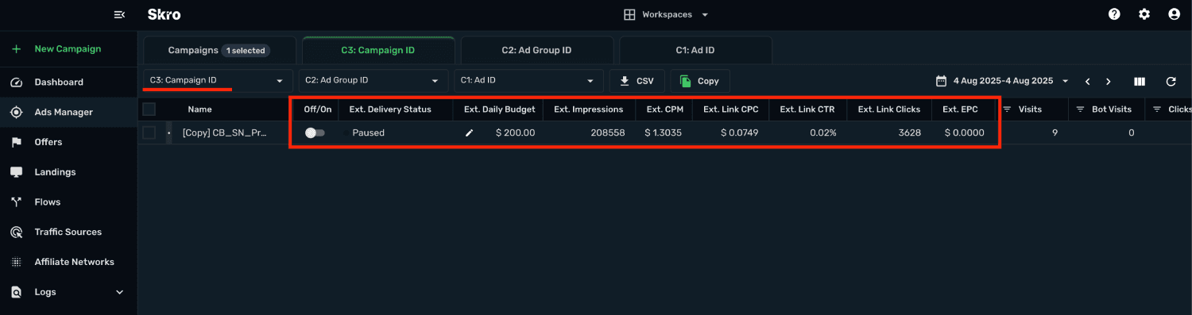
Task: Sort by Ext. Delivery Status column
Action: tap(390, 109)
